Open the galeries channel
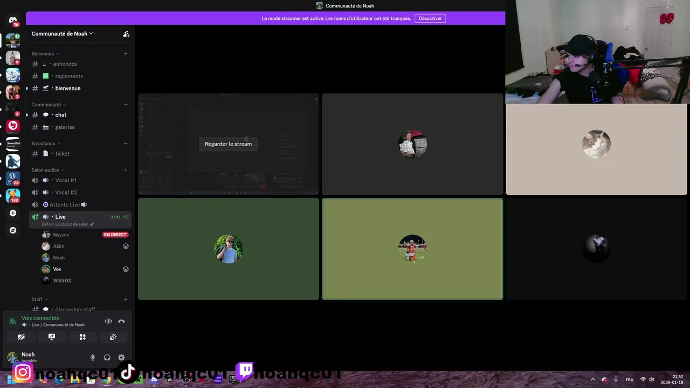Image resolution: width=690 pixels, height=388 pixels. click(x=80, y=127)
